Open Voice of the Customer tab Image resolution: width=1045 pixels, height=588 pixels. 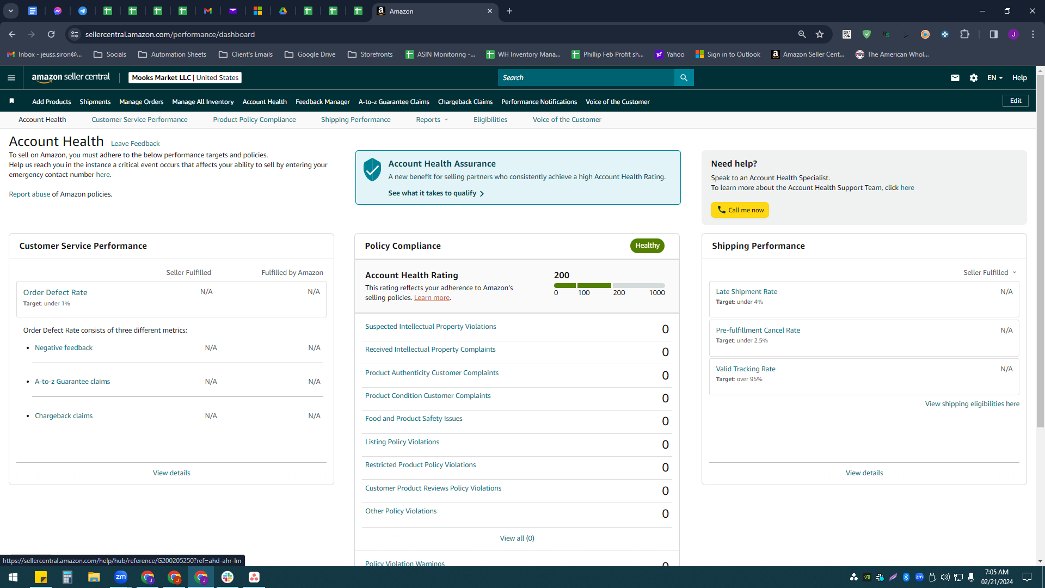pyautogui.click(x=567, y=120)
